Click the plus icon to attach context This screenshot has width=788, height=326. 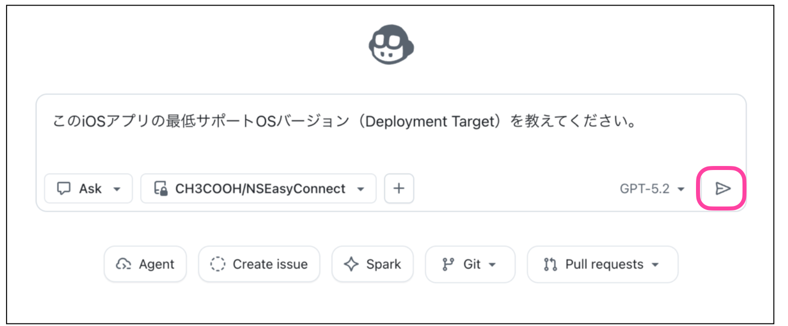[399, 188]
